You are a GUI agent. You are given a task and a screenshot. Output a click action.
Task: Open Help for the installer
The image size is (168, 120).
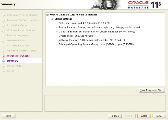coord(9,116)
